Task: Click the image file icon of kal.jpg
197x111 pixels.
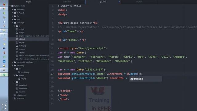Action: 17,43
